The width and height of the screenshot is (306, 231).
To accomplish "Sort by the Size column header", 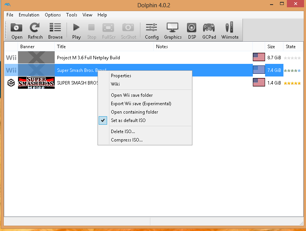I will click(274, 47).
